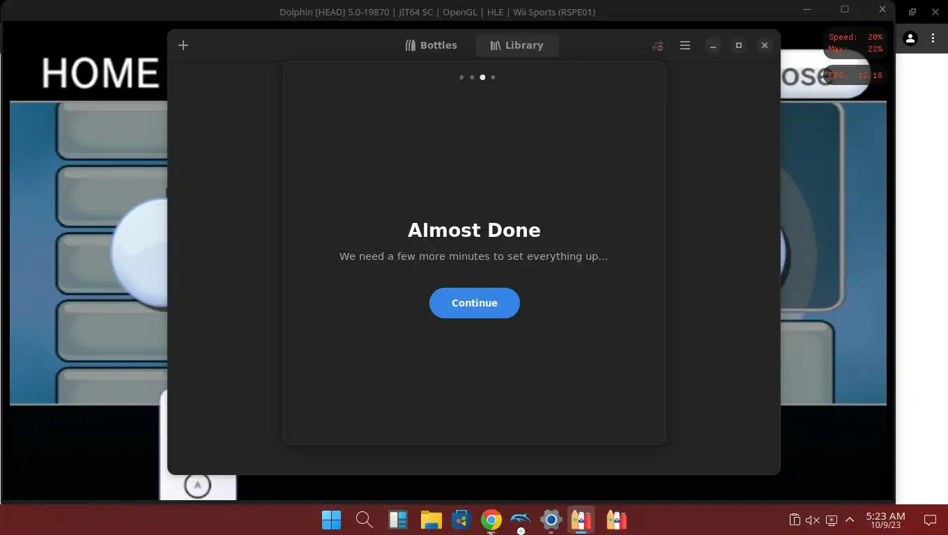The height and width of the screenshot is (535, 948).
Task: Open the Windows Start menu
Action: click(332, 520)
